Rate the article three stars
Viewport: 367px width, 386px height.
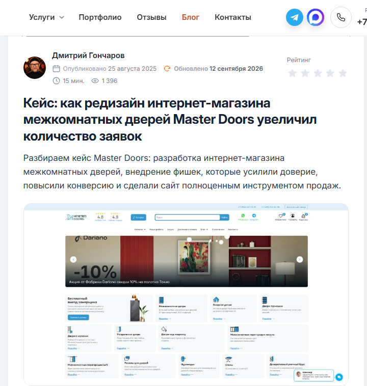coord(318,73)
